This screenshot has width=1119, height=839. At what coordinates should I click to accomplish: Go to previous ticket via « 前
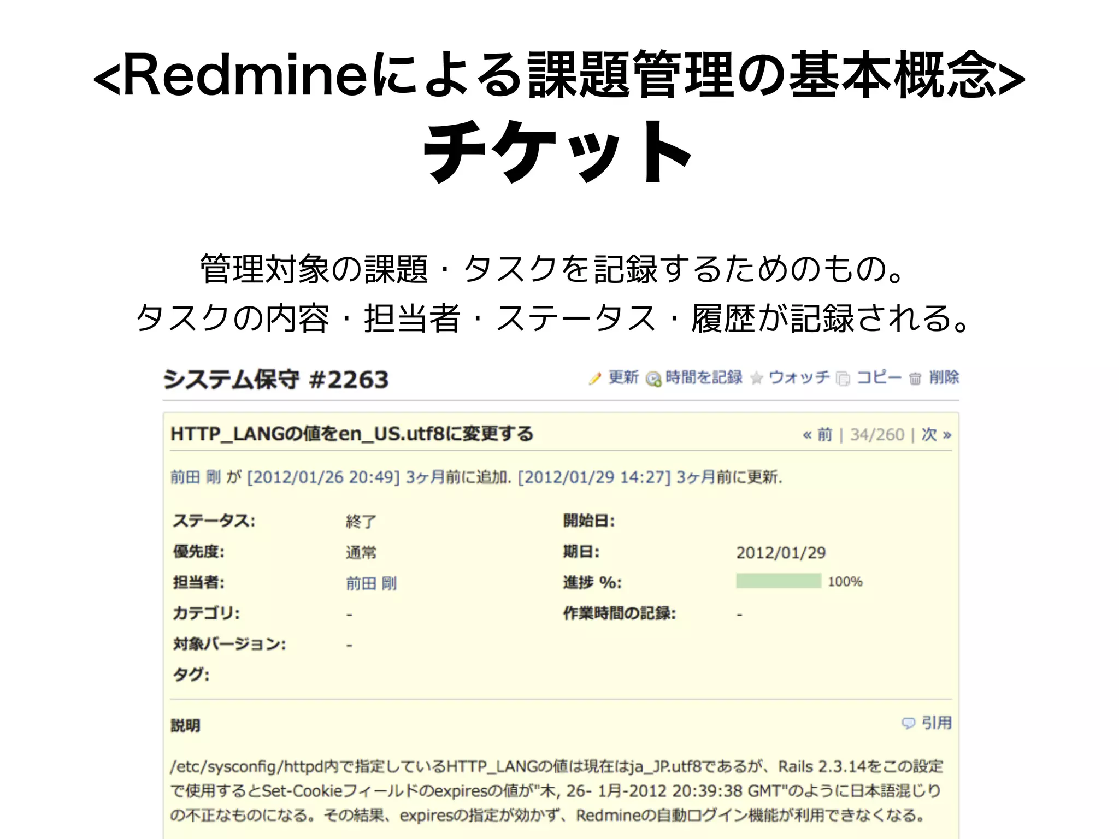click(x=817, y=435)
